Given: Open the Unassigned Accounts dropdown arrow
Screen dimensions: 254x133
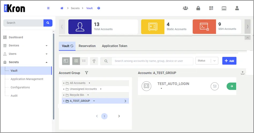Looking at the screenshot, I should [101, 89].
